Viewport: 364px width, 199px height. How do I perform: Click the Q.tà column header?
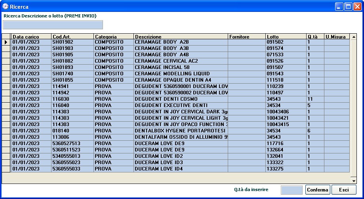coord(315,36)
